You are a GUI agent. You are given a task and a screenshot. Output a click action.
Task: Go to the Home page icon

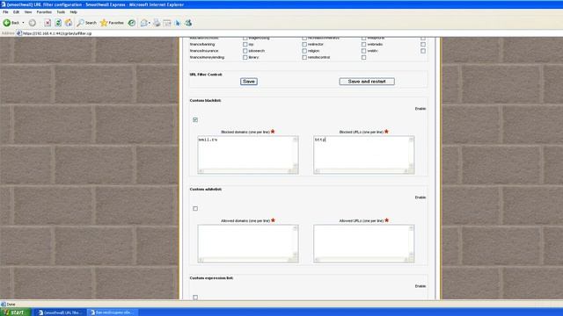69,23
